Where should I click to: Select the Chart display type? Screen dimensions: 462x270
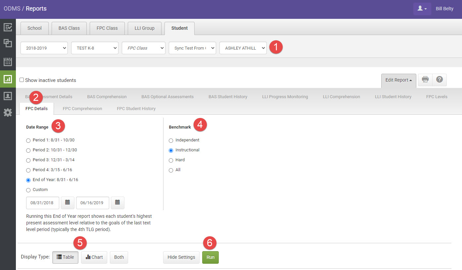pos(94,257)
